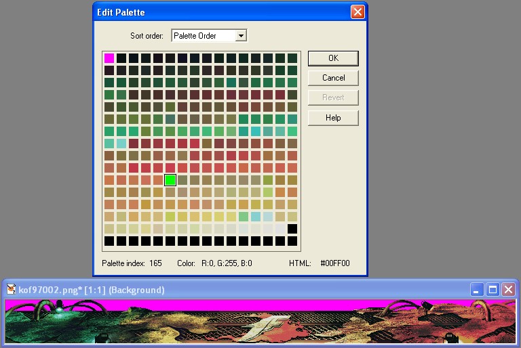
Task: Select the bright green swatch index 165
Action: pyautogui.click(x=170, y=180)
